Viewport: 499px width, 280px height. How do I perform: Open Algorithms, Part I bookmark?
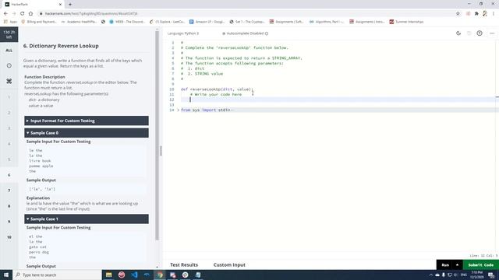point(327,22)
